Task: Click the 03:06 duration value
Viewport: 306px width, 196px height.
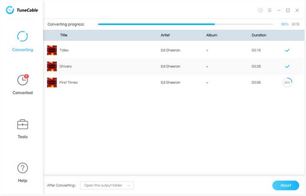Action: [256, 82]
